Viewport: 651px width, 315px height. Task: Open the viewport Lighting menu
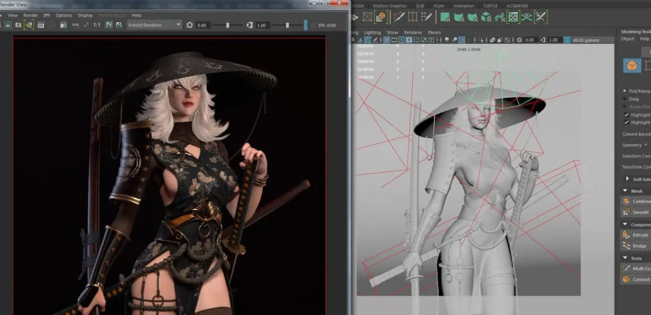[x=372, y=32]
